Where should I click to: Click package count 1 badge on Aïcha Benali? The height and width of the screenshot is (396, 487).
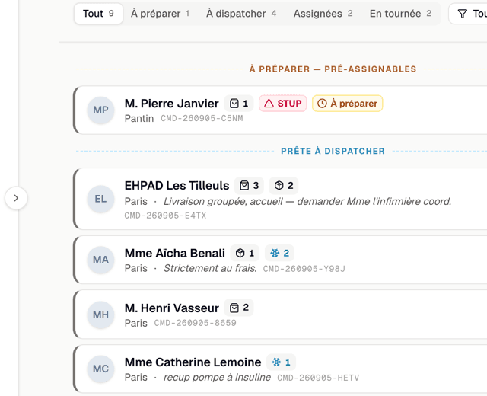[245, 253]
